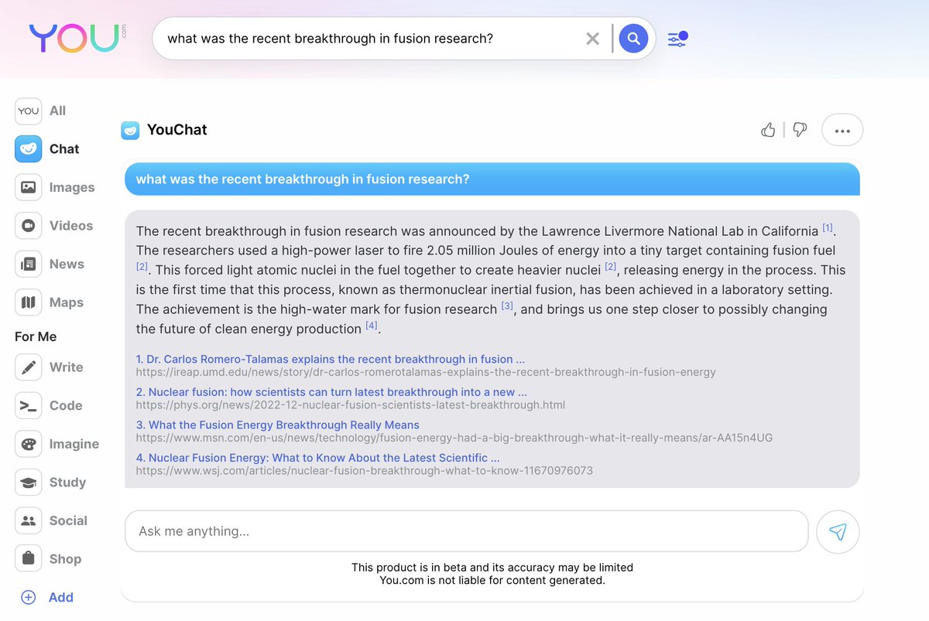Open the Imagine palette icon

pos(28,444)
